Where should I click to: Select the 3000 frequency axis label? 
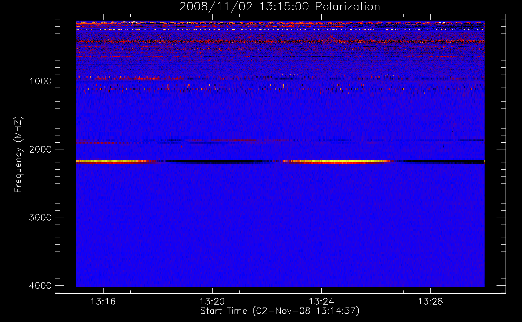[40, 217]
